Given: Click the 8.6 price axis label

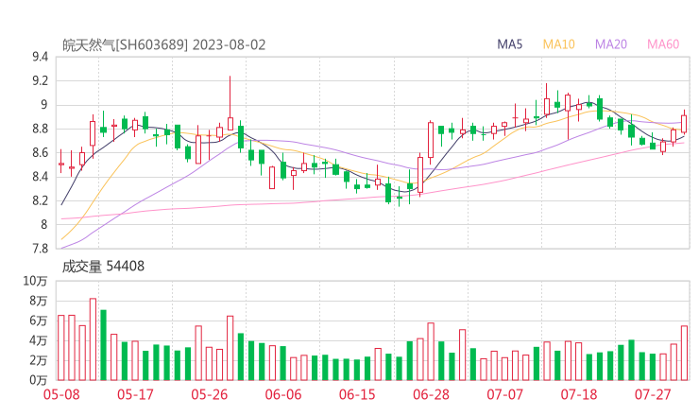Looking at the screenshot, I should [40, 152].
